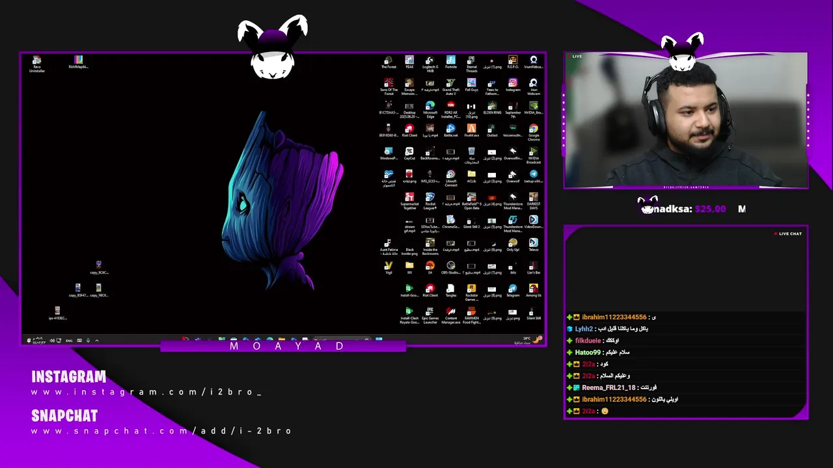The width and height of the screenshot is (833, 468).
Task: Open The Forest desktop shortcut
Action: point(389,62)
